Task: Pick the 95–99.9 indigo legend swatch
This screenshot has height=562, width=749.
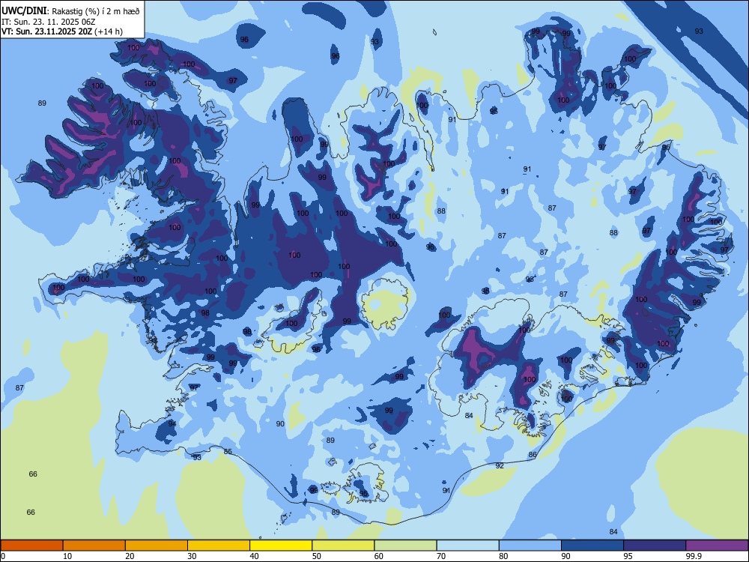Action: coord(655,546)
